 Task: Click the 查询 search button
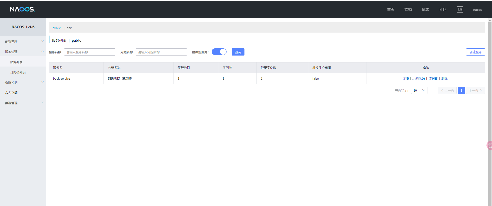pos(238,52)
